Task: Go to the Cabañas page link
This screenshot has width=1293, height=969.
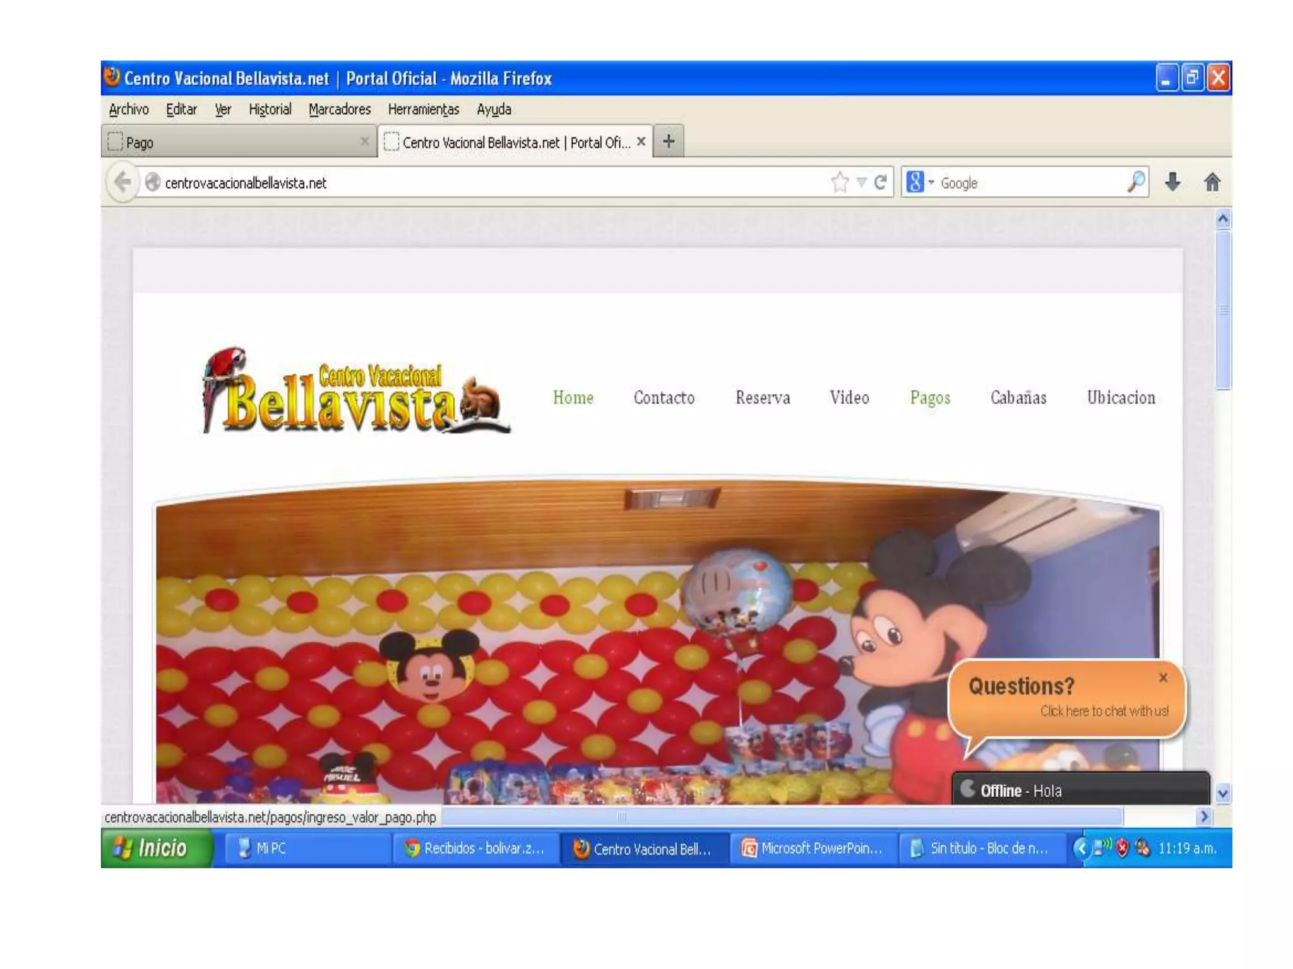Action: (x=1018, y=397)
